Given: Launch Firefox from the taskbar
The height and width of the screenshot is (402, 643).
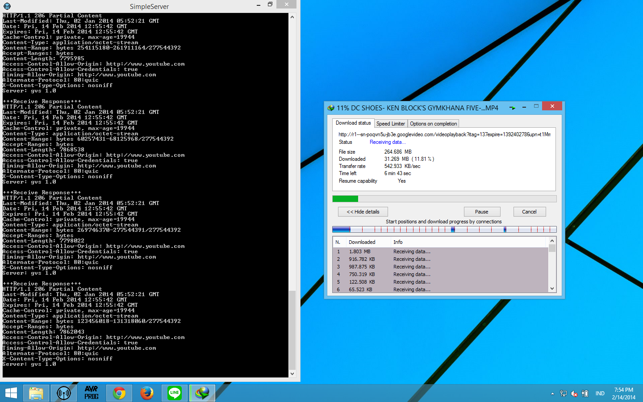Looking at the screenshot, I should (147, 393).
